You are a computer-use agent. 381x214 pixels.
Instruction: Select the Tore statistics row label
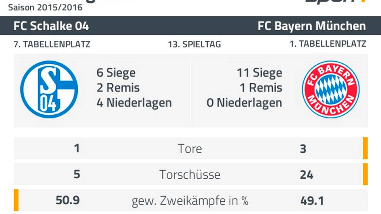click(x=190, y=149)
